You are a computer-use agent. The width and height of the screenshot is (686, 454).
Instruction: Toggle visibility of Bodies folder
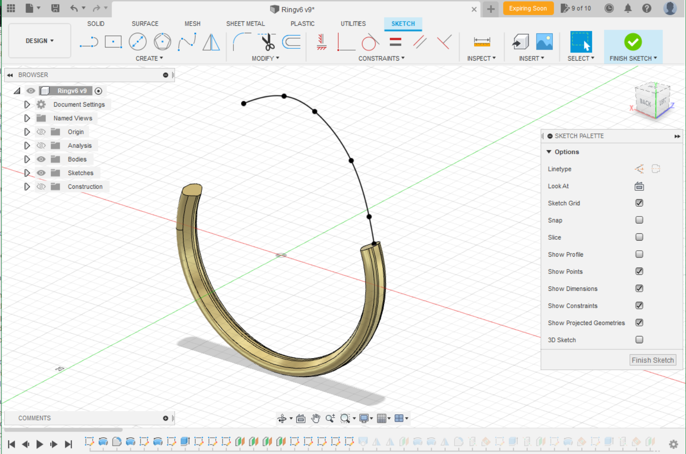coord(41,159)
